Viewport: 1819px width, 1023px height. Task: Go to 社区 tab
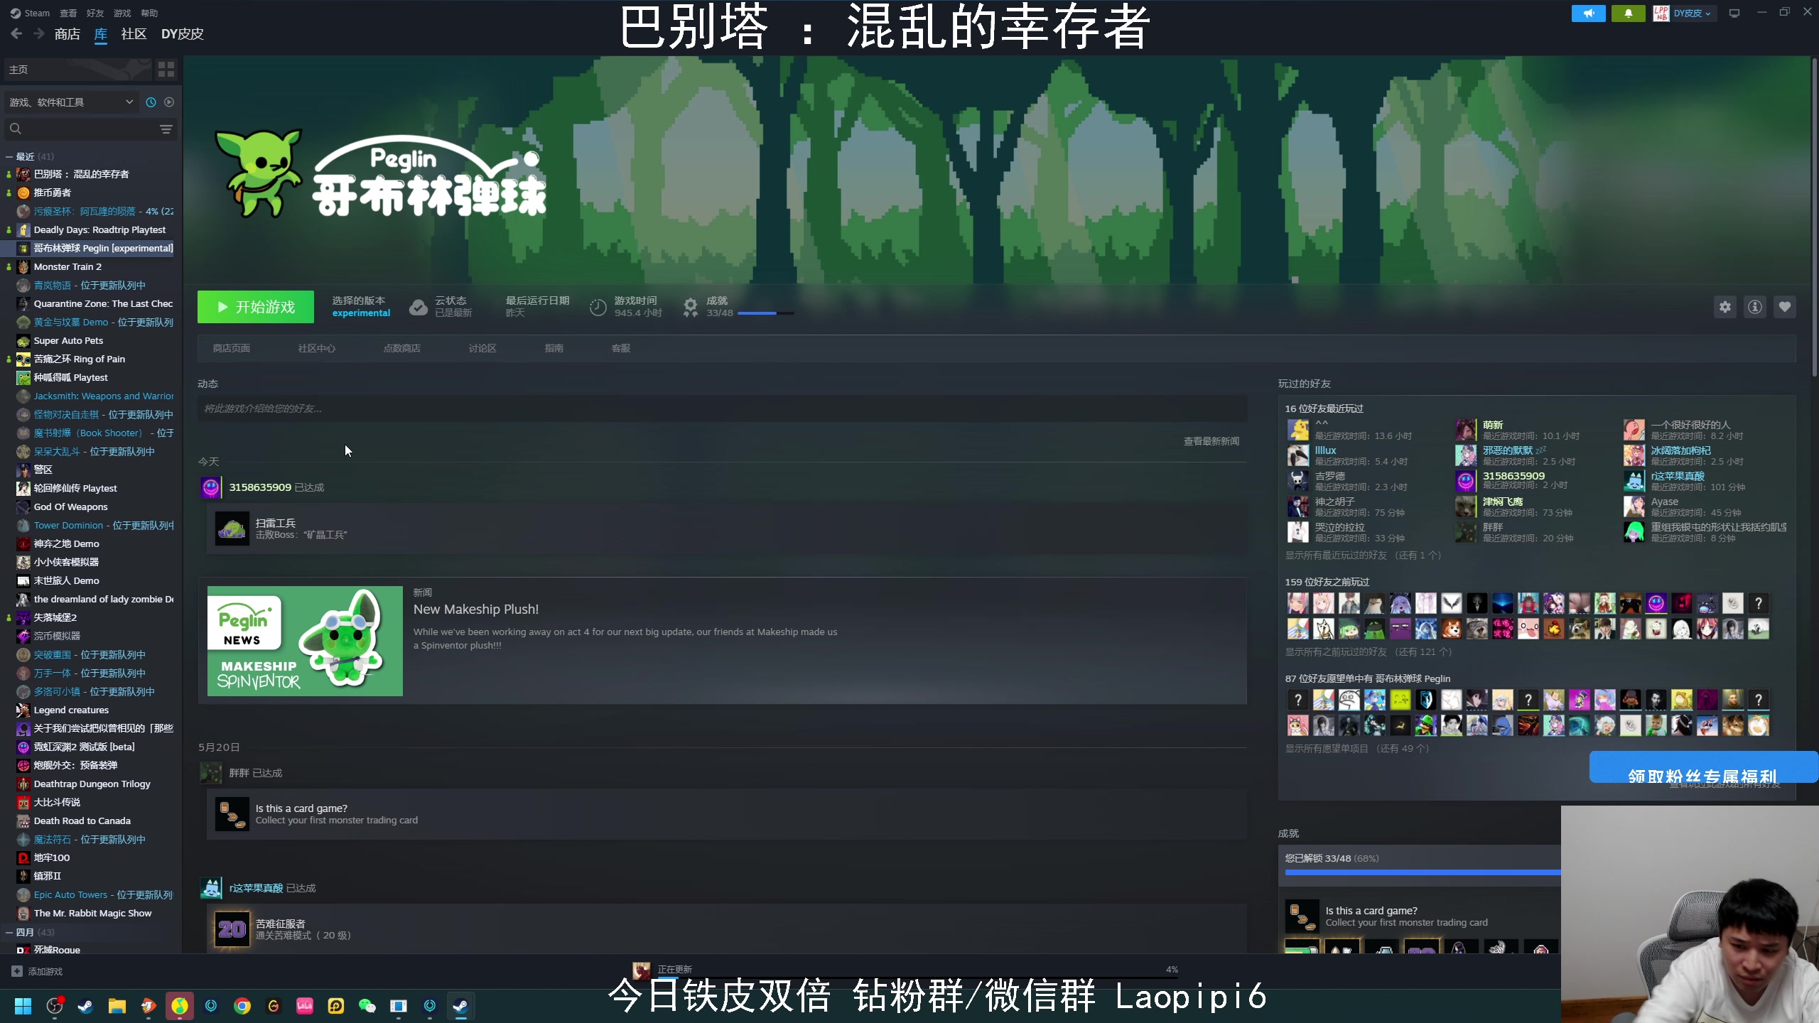(134, 33)
